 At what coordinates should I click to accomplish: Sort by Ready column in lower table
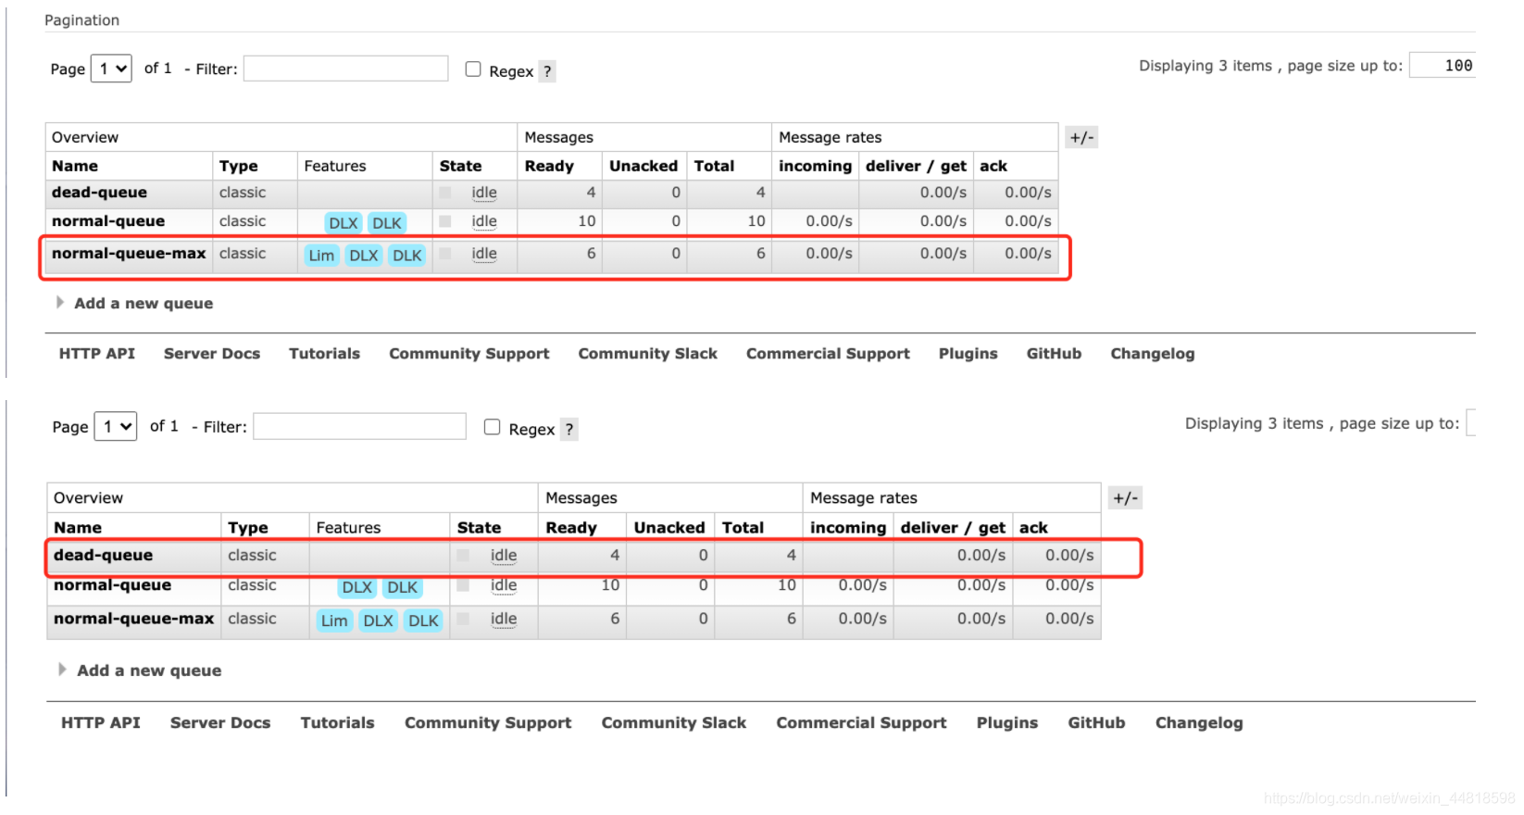571,527
